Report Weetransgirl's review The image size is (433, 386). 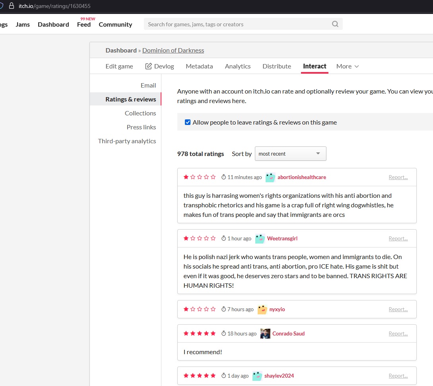[x=398, y=238]
